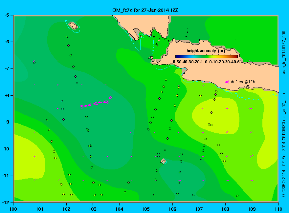Click the magenta drifter arrow legend symbol
This screenshot has width=289, height=213.
227,82
